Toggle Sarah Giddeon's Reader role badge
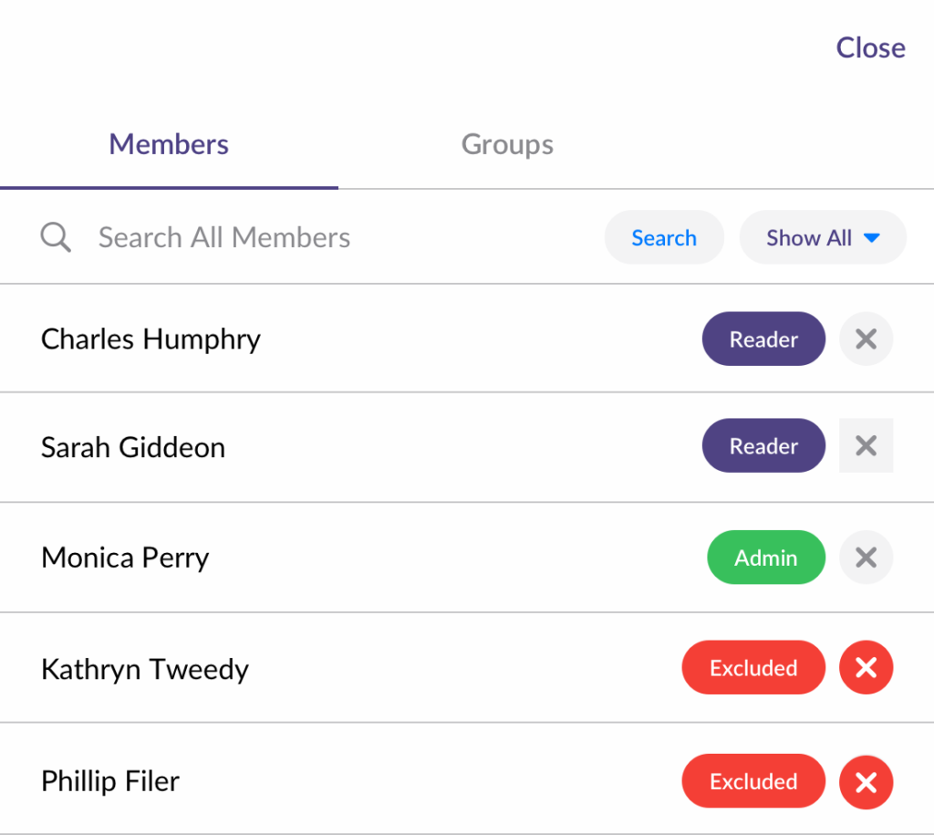The image size is (934, 835). [763, 446]
